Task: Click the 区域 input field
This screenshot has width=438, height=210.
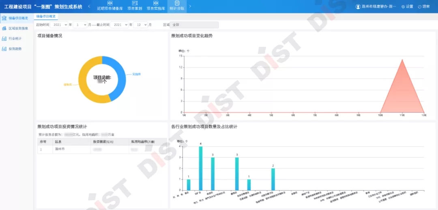Action: [x=194, y=25]
